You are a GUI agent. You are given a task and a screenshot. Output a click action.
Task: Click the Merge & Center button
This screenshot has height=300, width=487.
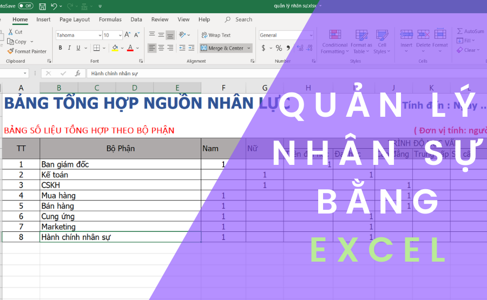222,48
